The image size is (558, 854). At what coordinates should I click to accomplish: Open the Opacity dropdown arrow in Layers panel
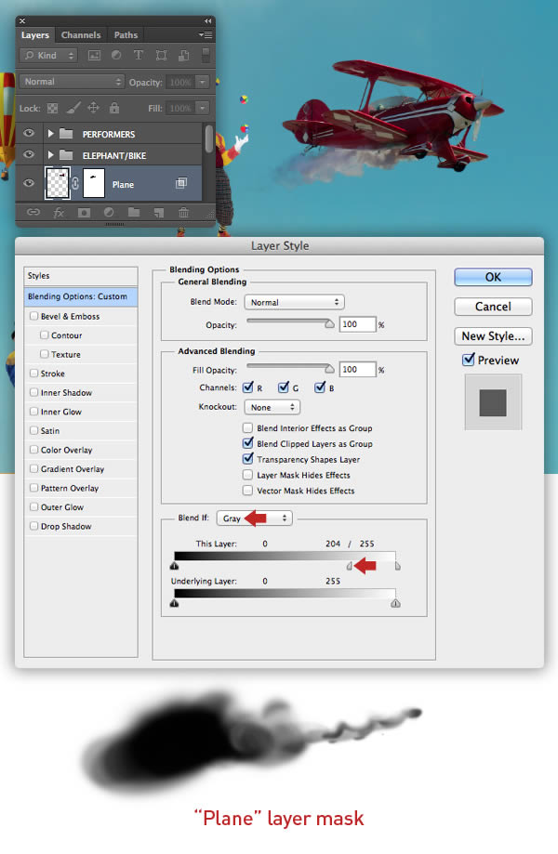pyautogui.click(x=202, y=82)
